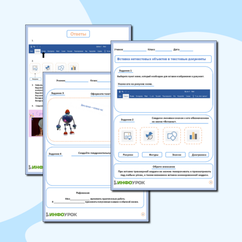
Task: Click the black arrow on the answers page
Action: 43,55
